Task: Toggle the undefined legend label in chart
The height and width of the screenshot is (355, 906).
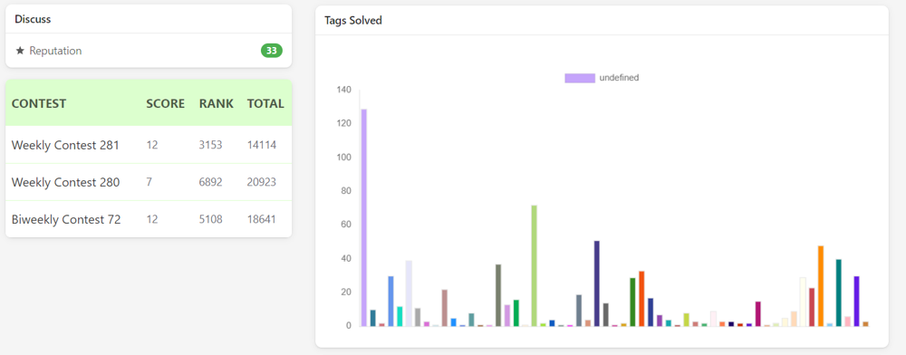Action: (619, 78)
